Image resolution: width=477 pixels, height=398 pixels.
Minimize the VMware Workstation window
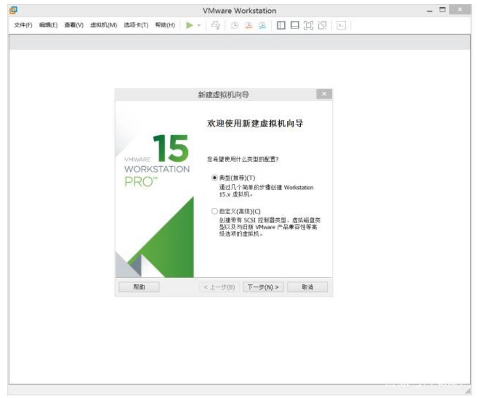coord(429,11)
